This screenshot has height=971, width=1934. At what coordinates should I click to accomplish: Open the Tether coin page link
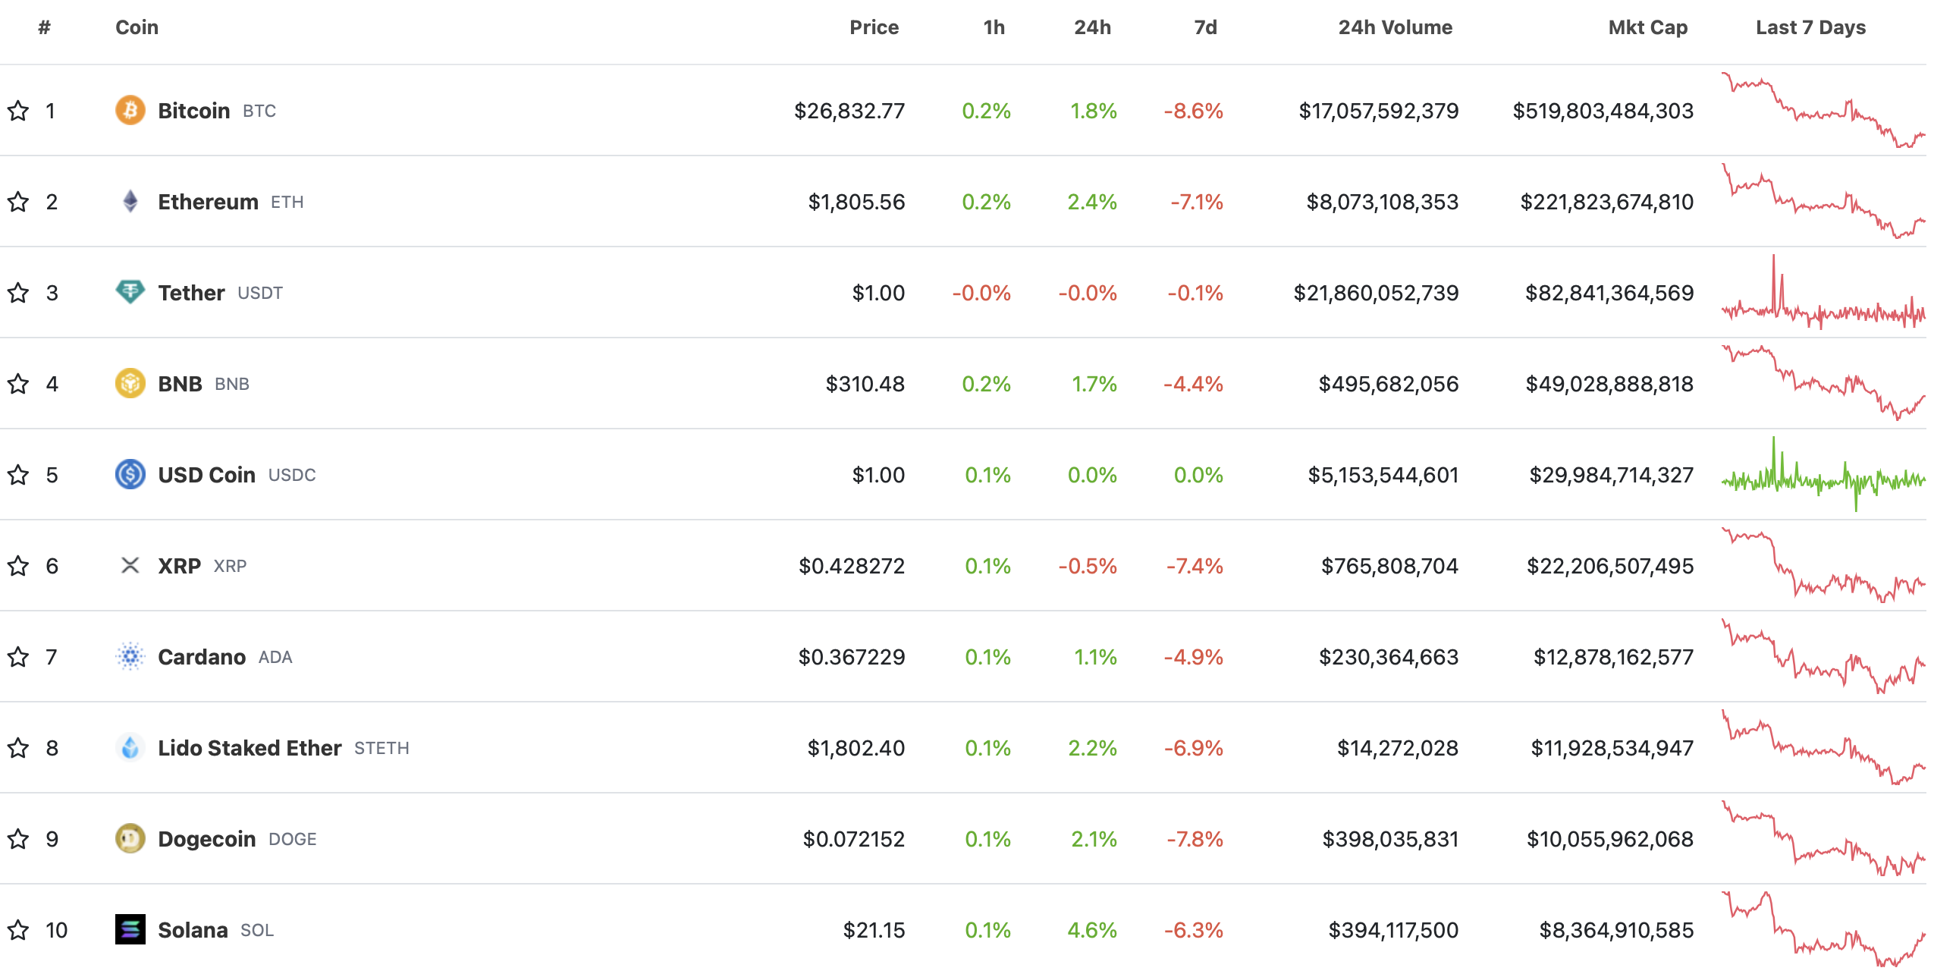[191, 293]
